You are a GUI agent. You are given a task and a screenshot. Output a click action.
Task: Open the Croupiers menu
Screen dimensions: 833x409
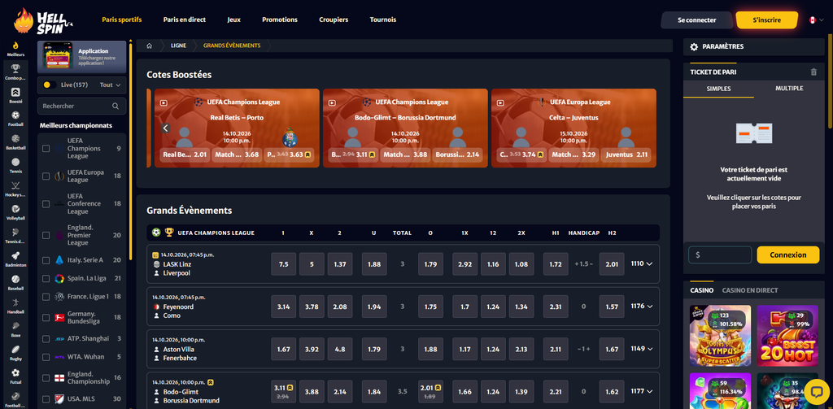tap(334, 20)
